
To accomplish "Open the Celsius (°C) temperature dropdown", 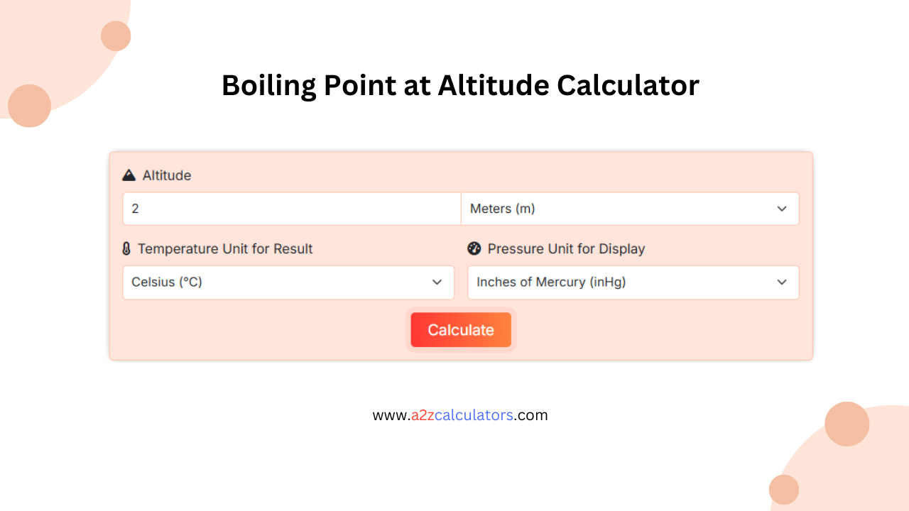I will coord(288,282).
